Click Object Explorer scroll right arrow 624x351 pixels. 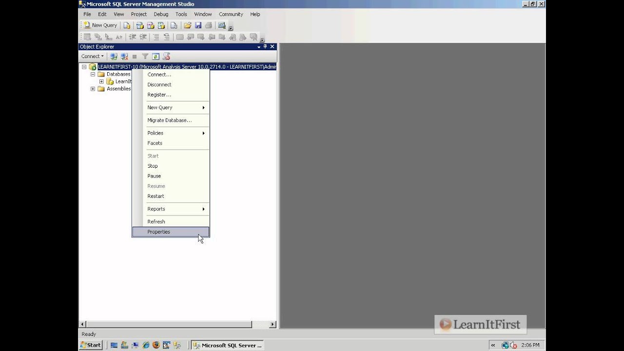click(273, 324)
